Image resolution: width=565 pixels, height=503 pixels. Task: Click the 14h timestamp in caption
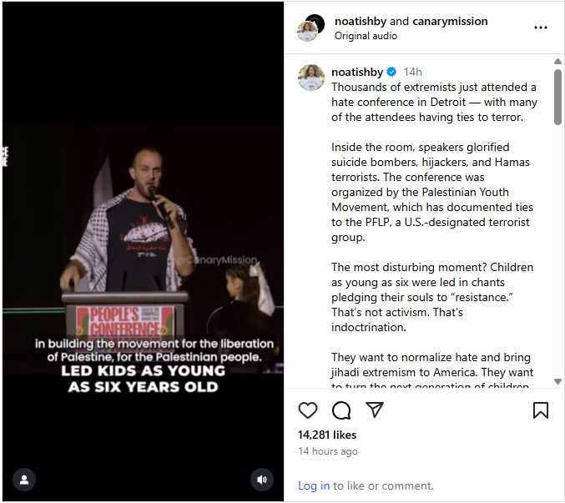pyautogui.click(x=412, y=72)
